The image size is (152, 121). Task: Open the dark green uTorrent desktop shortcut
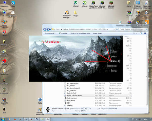pos(75,4)
